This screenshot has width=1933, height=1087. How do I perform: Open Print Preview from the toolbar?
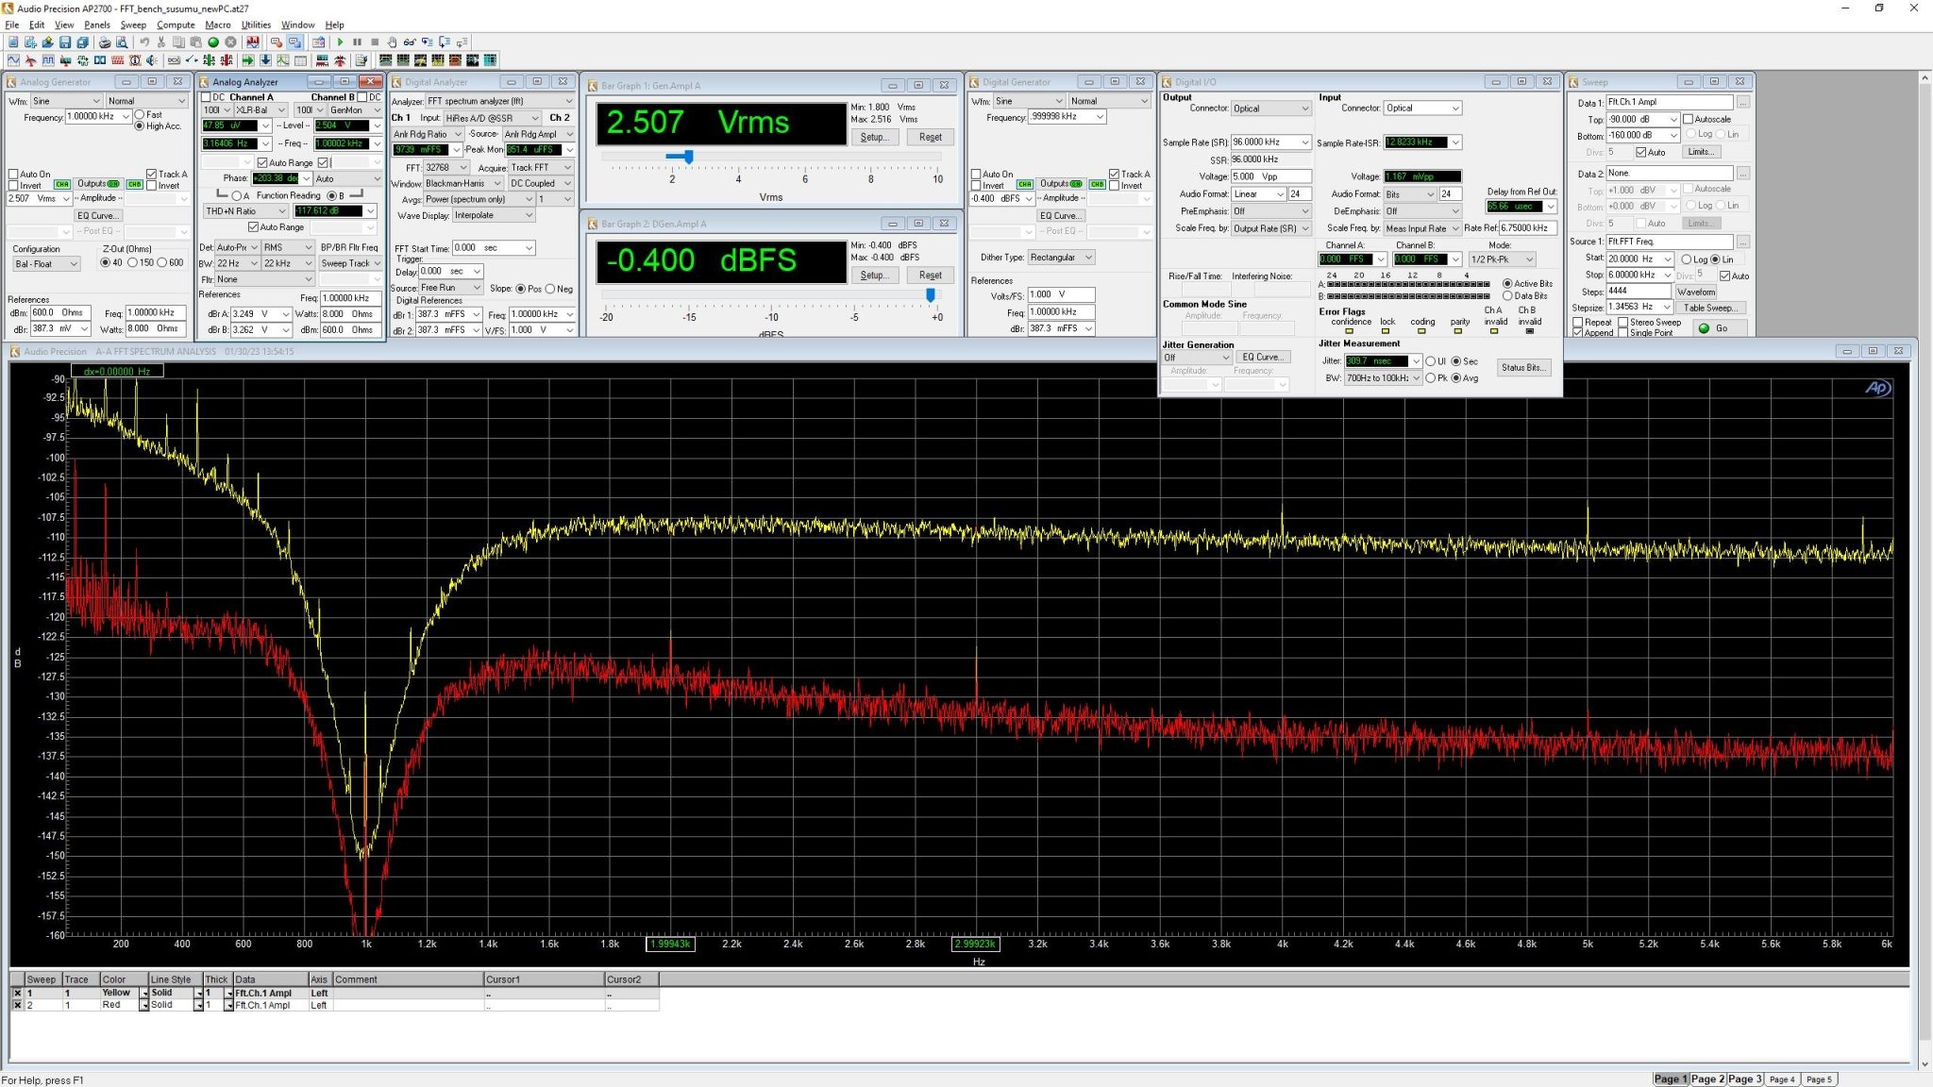[x=122, y=42]
